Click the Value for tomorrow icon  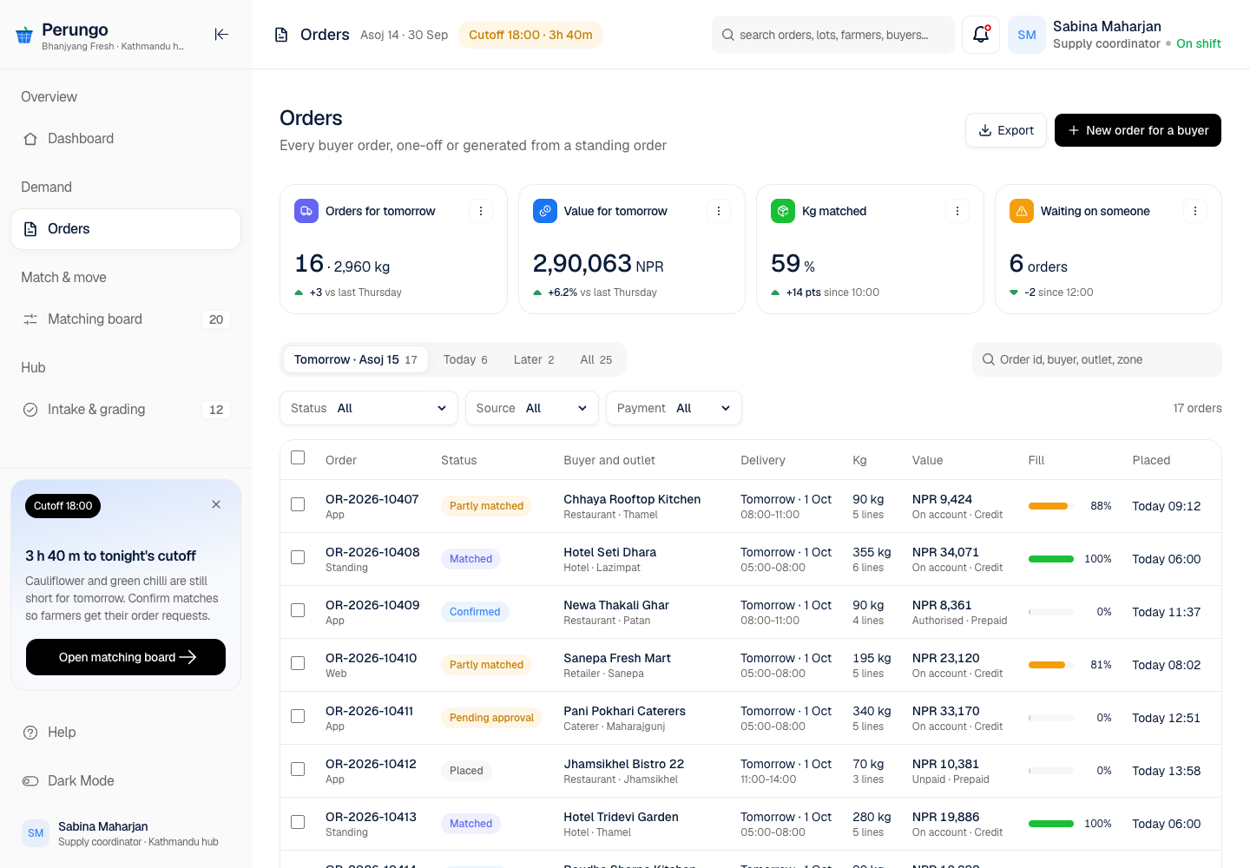545,211
